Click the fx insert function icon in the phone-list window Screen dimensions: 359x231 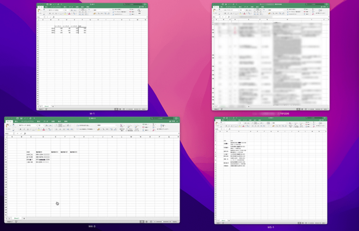(25, 134)
